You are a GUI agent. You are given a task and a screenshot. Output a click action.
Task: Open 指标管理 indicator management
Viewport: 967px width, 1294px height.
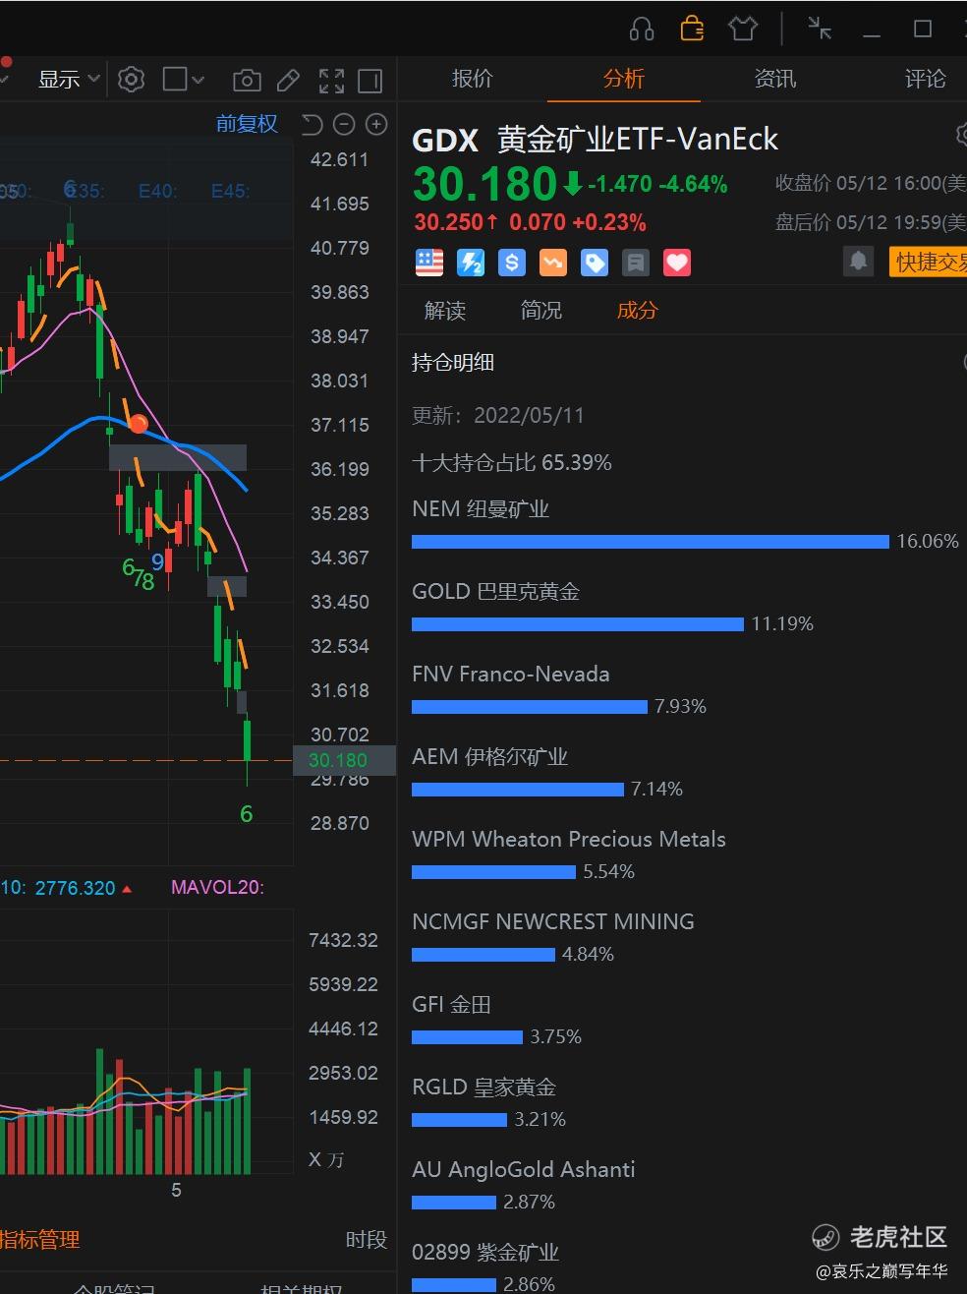[x=39, y=1240]
